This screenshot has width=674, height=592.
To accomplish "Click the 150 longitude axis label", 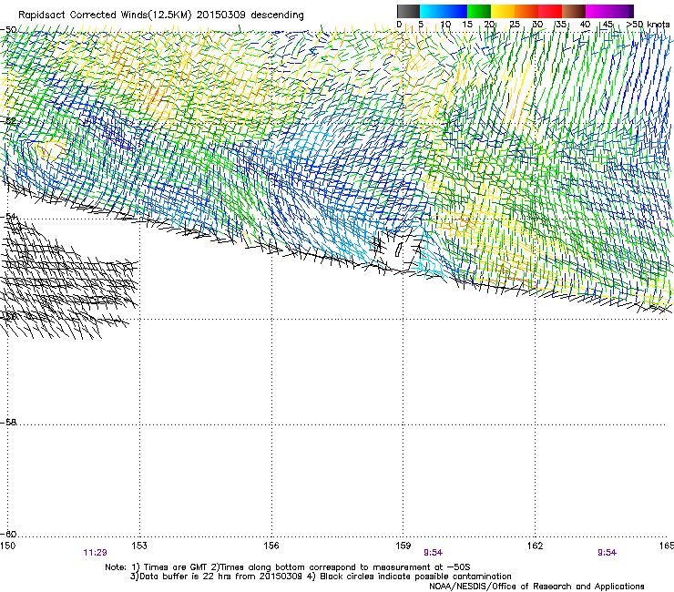I will click(x=7, y=546).
